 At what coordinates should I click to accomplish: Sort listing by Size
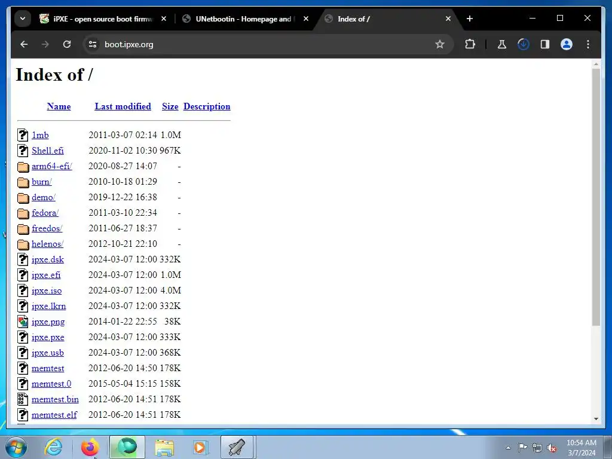click(170, 106)
